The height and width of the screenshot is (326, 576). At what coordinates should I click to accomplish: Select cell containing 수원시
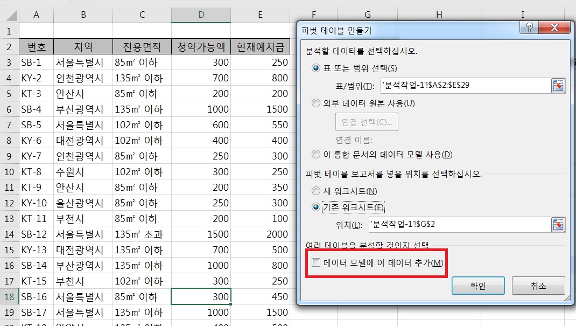click(x=83, y=172)
